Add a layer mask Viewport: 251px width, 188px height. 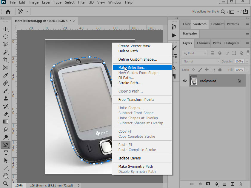pyautogui.click(x=208, y=184)
